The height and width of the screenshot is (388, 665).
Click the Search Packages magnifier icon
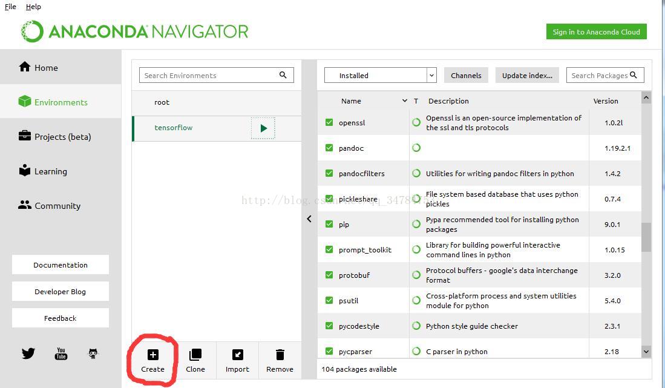click(633, 75)
